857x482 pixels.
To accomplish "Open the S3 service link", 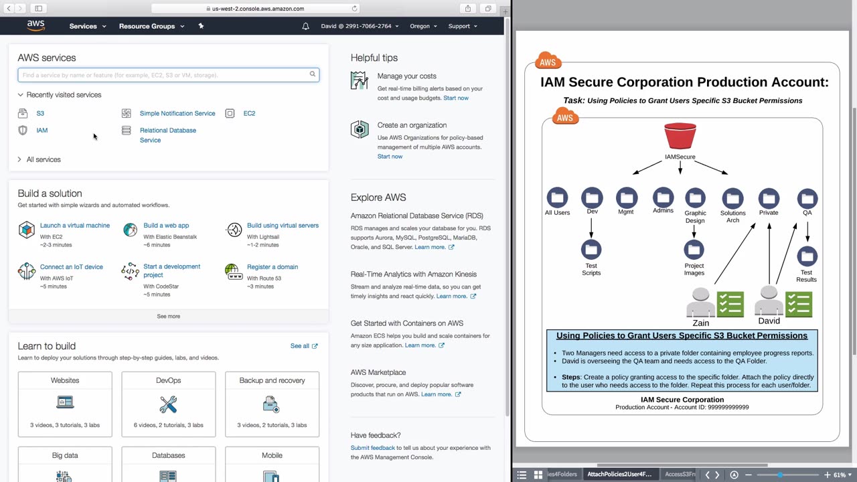I will click(40, 113).
